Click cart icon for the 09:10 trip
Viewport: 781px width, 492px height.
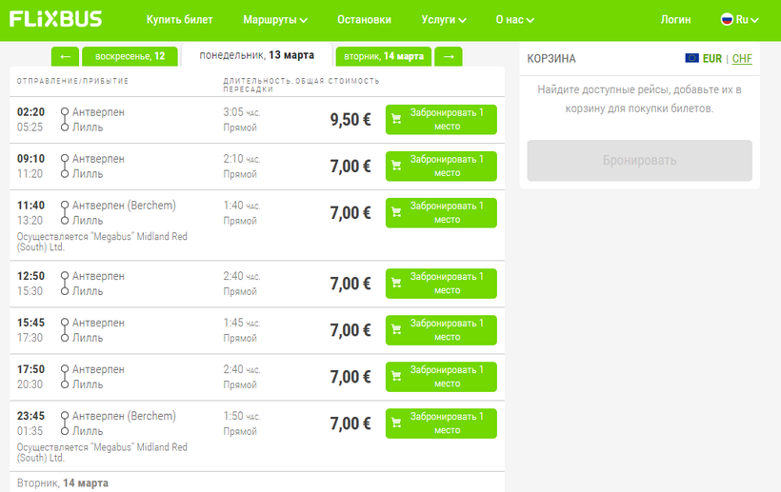(x=396, y=166)
